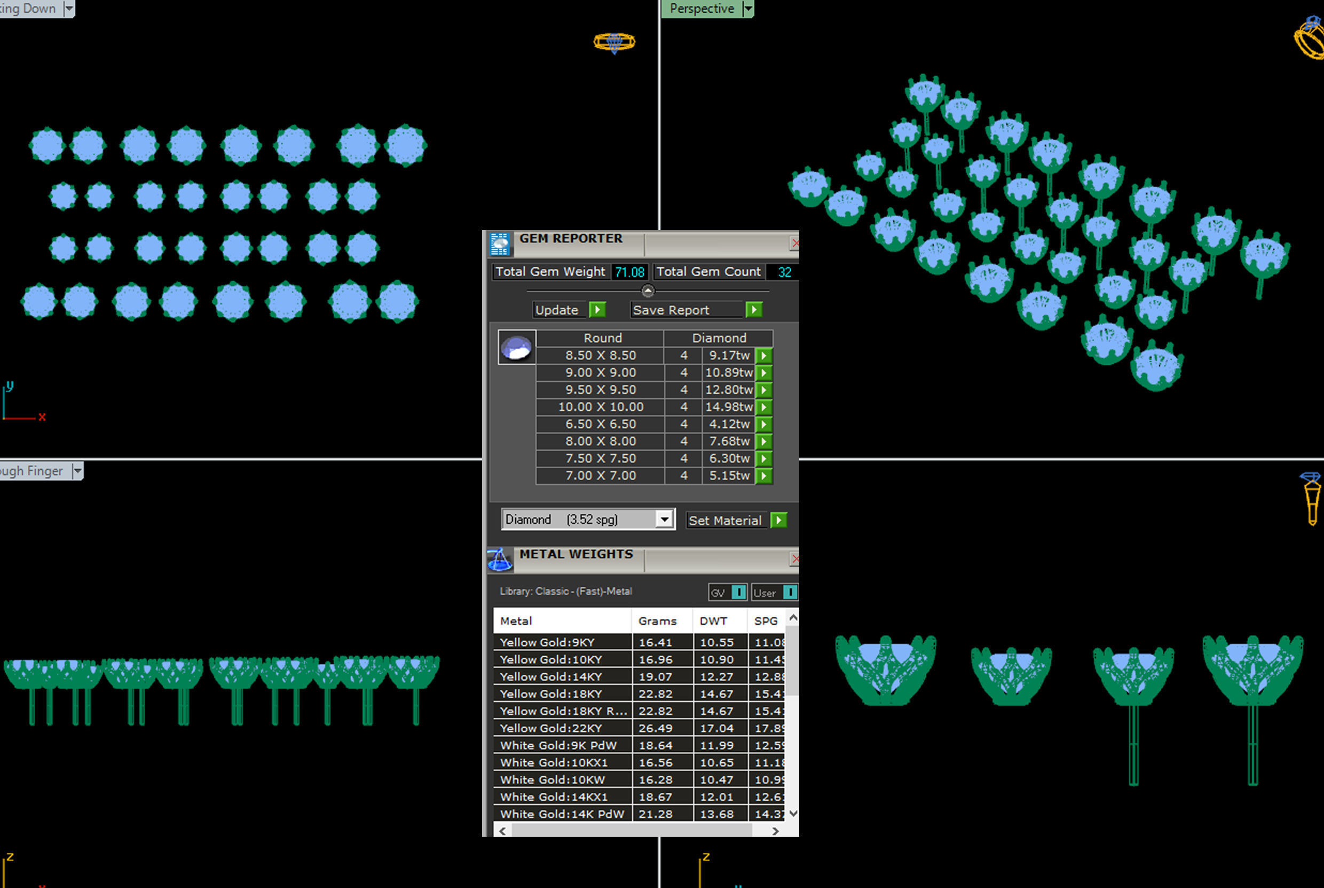
Task: Open the Through Finger viewport dropdown arrow
Action: coord(77,470)
